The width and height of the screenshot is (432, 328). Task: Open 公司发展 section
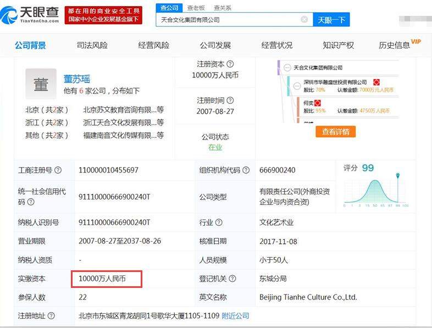pos(215,45)
